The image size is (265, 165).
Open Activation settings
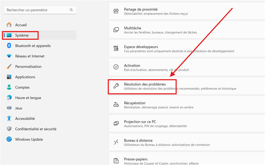coord(187,67)
